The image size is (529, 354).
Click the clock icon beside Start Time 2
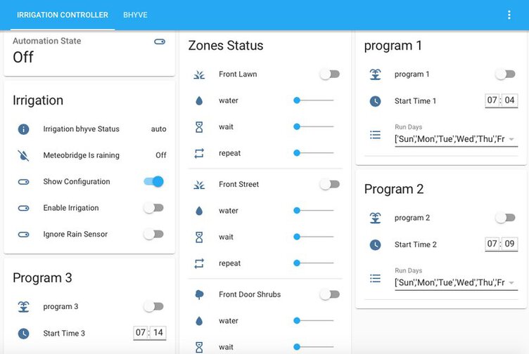pos(375,245)
